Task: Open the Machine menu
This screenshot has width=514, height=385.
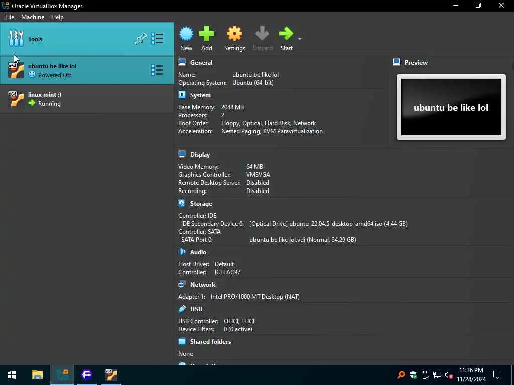Action: coord(33,17)
